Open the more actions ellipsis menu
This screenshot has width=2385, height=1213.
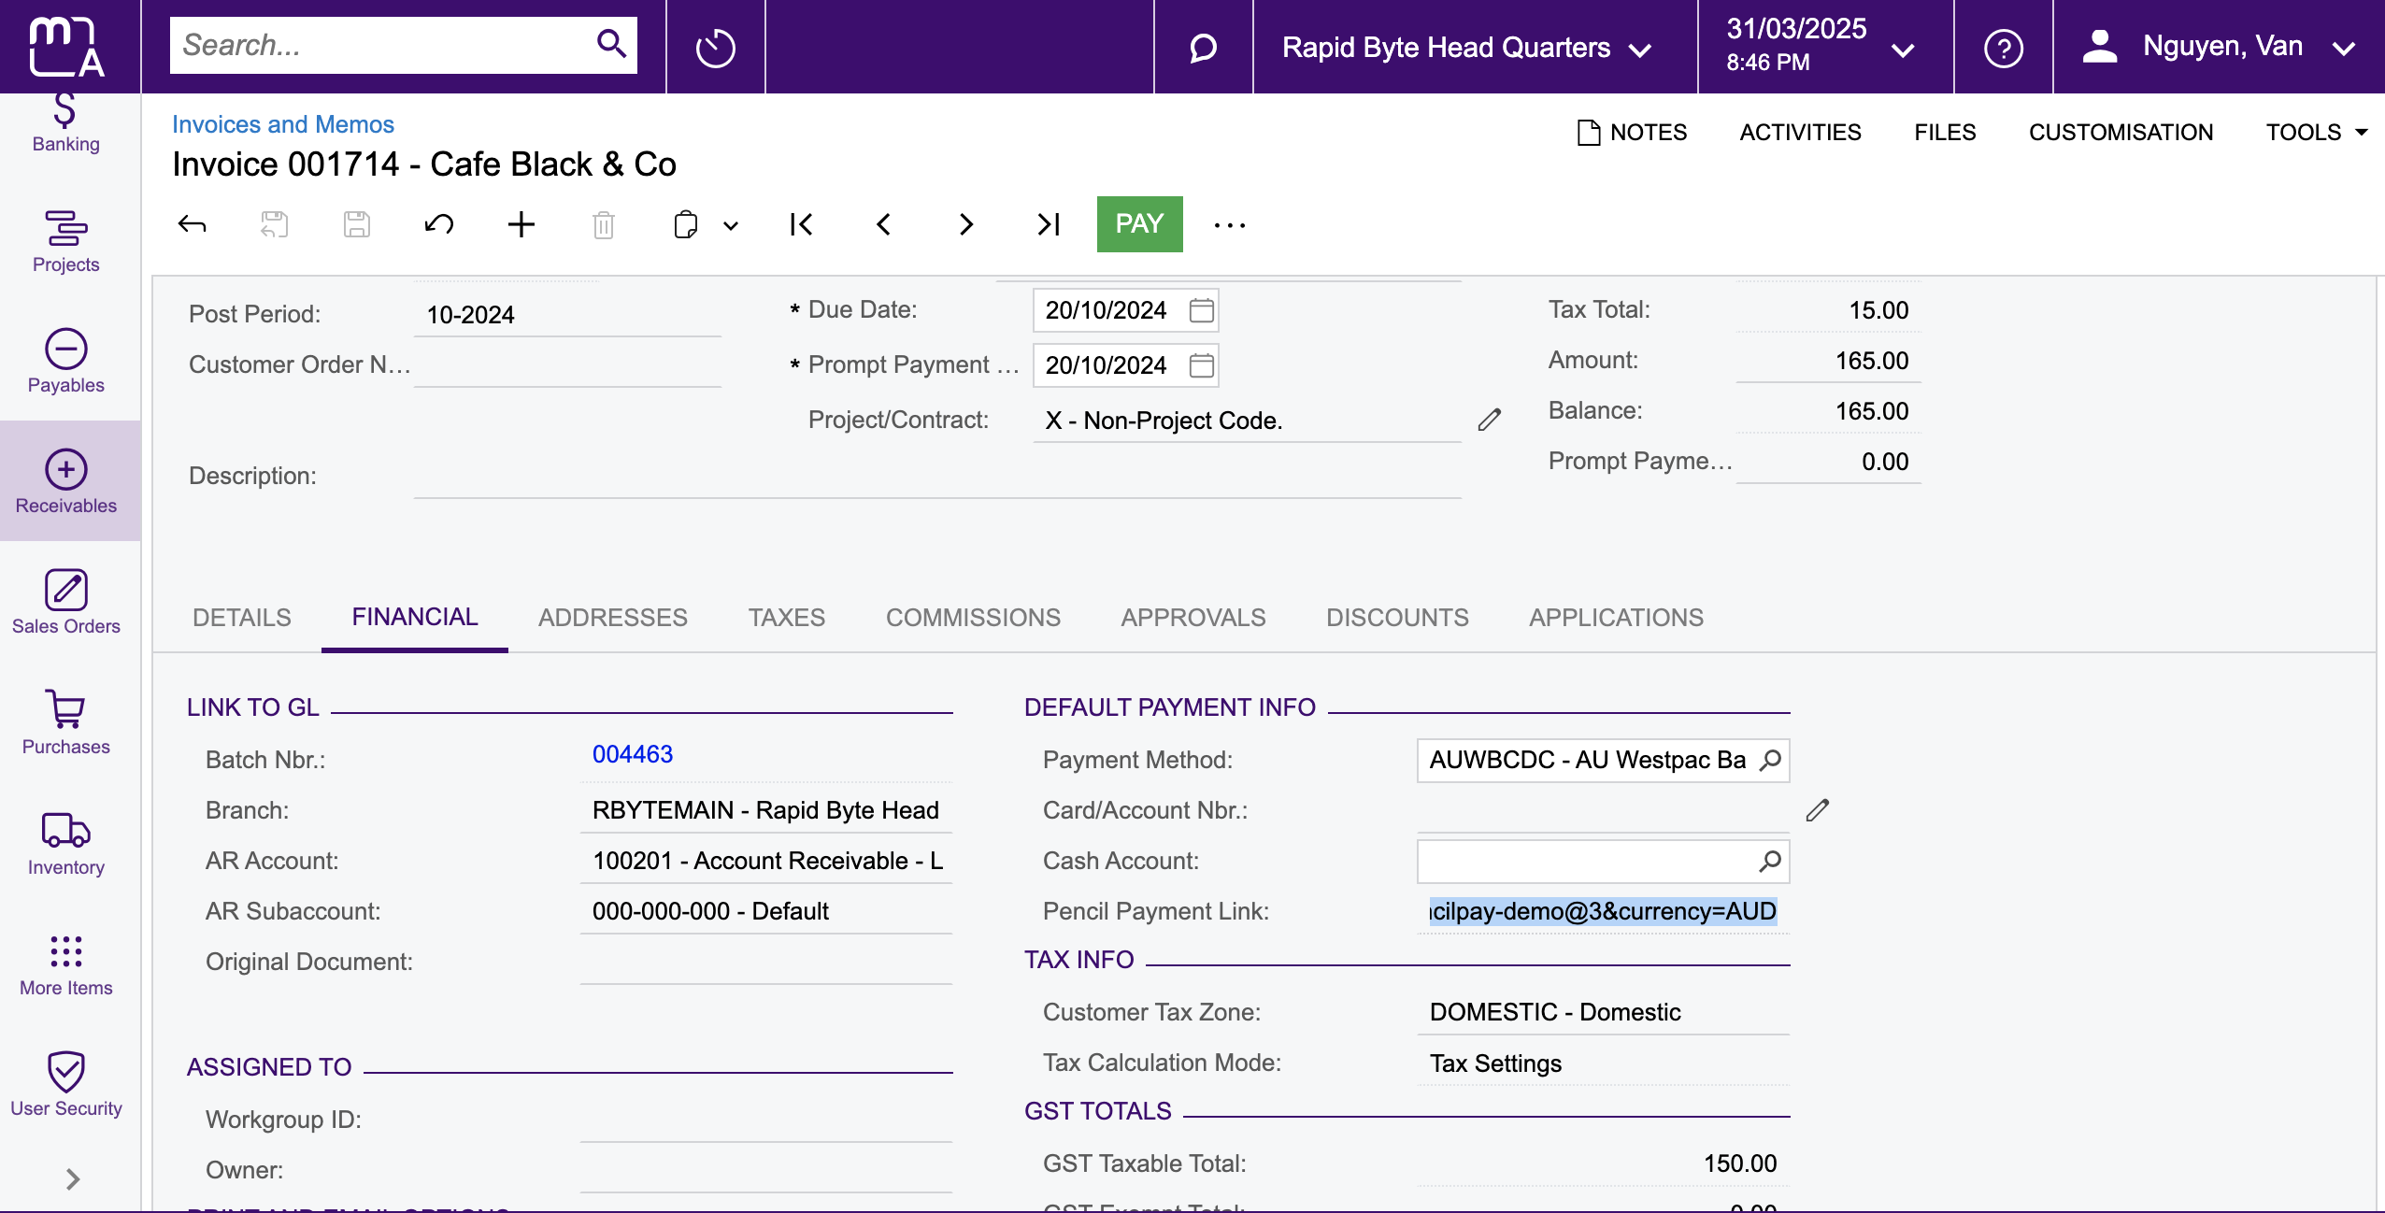pyautogui.click(x=1230, y=225)
